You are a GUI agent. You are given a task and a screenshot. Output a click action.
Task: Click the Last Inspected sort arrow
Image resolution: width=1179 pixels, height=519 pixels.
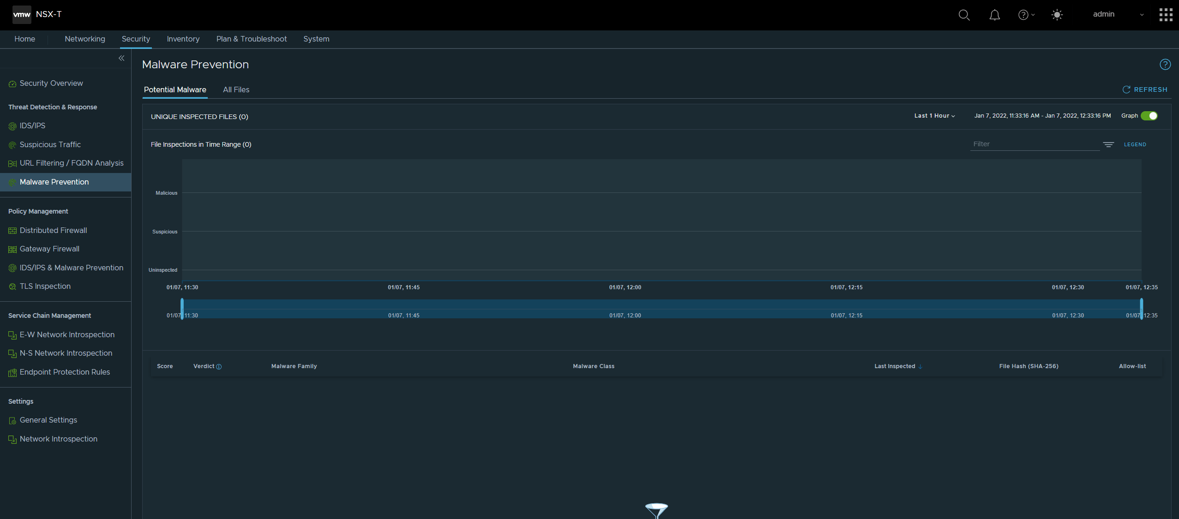[x=920, y=366]
